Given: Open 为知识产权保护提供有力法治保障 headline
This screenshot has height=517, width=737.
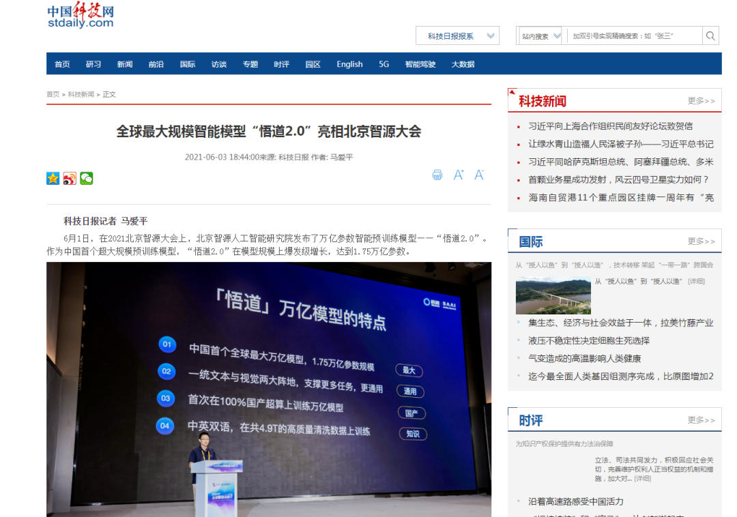Looking at the screenshot, I should 564,444.
